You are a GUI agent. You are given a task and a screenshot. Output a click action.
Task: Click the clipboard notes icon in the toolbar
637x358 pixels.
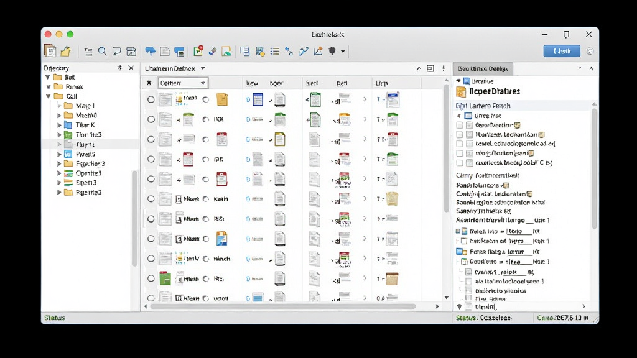(x=50, y=51)
